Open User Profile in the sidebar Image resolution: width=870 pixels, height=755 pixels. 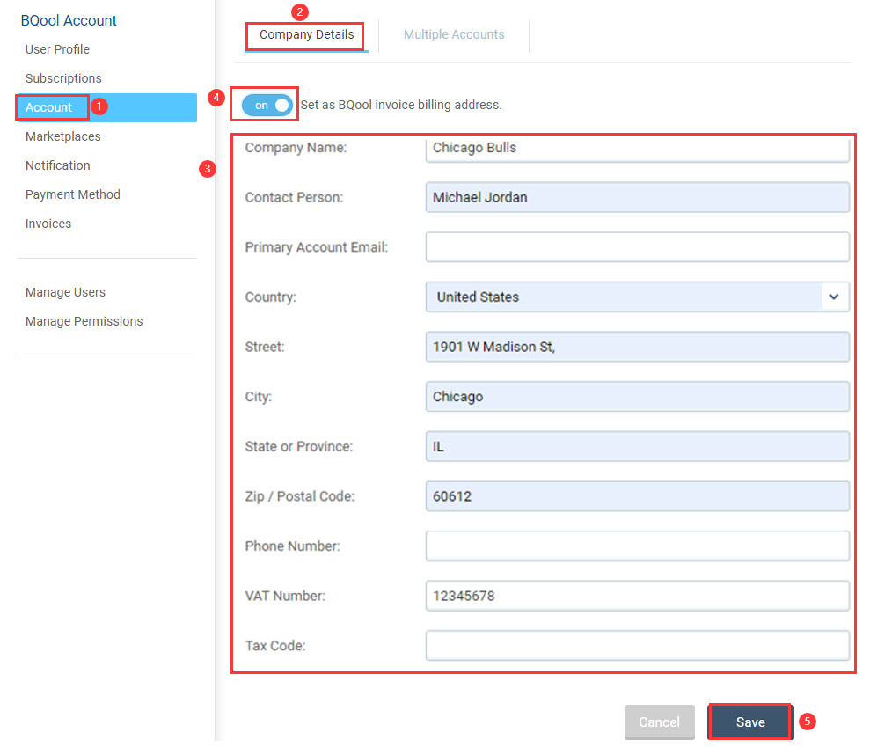pos(58,49)
